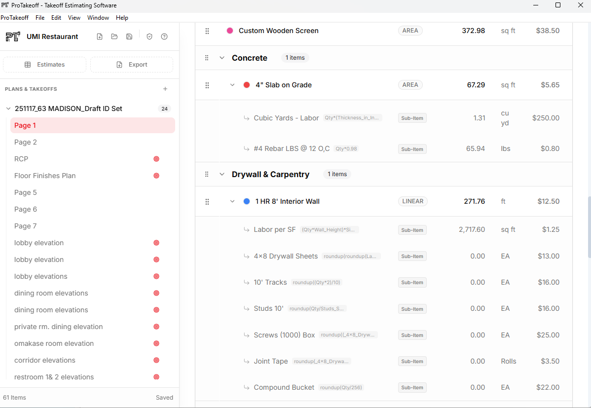Click Sub-Item badge on 10' Tracks row

coord(412,282)
